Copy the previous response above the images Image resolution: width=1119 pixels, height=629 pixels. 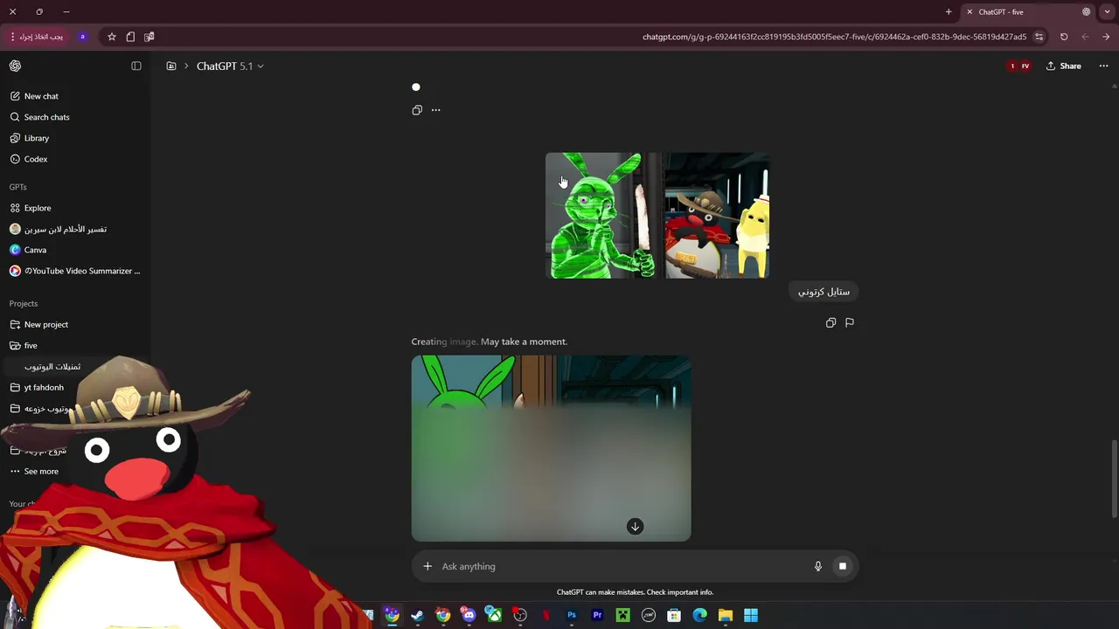(417, 110)
